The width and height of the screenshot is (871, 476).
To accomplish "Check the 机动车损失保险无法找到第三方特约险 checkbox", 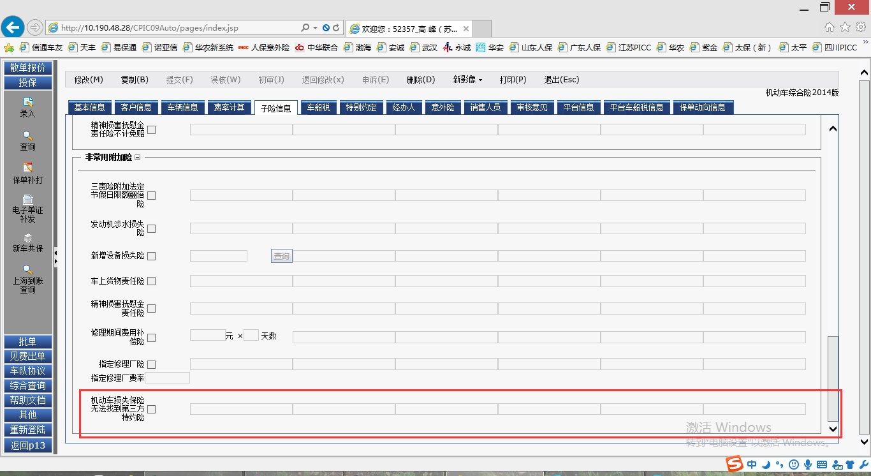I will tap(152, 409).
